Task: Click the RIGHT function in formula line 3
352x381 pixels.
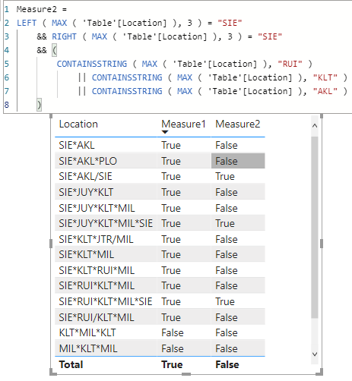Action: [x=64, y=36]
